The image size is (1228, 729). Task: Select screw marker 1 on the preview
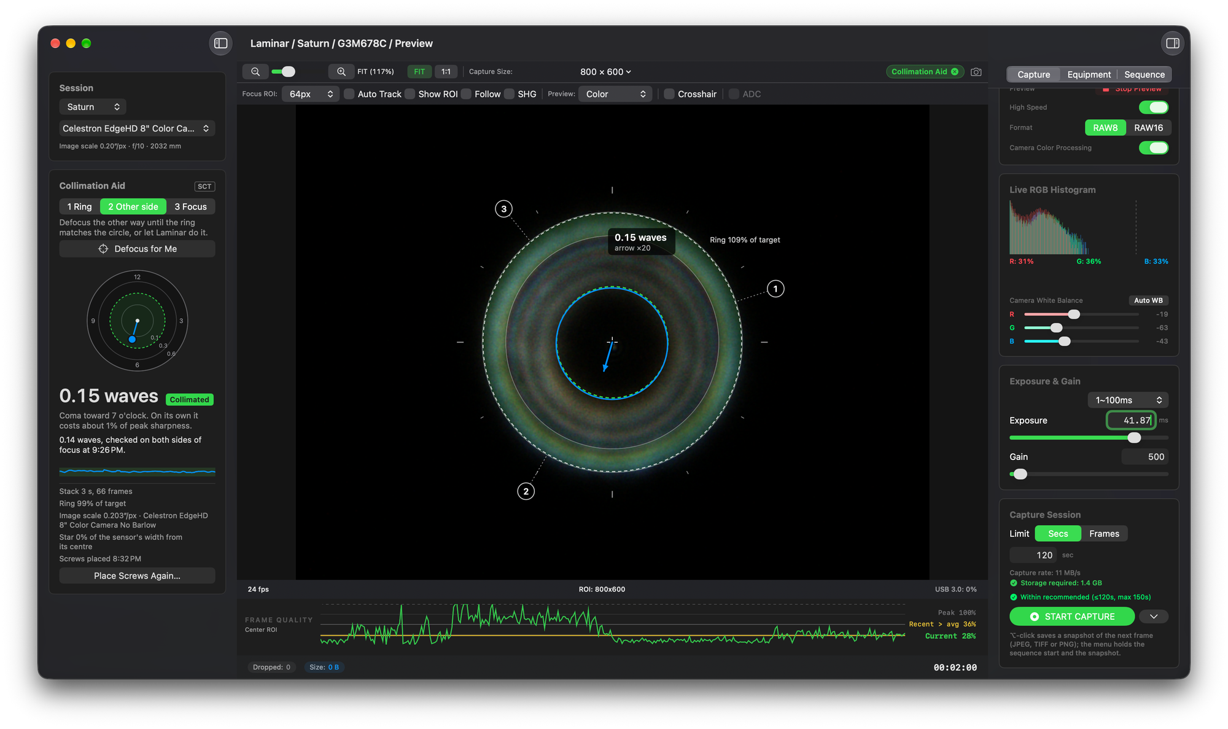(775, 289)
